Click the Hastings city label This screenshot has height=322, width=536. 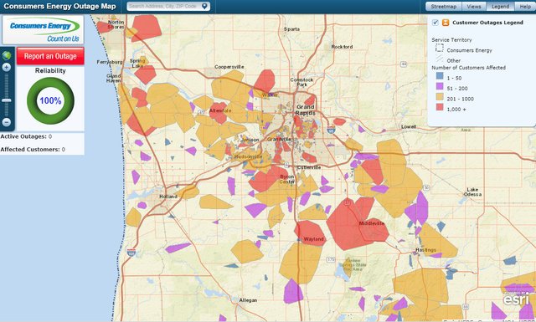[425, 250]
